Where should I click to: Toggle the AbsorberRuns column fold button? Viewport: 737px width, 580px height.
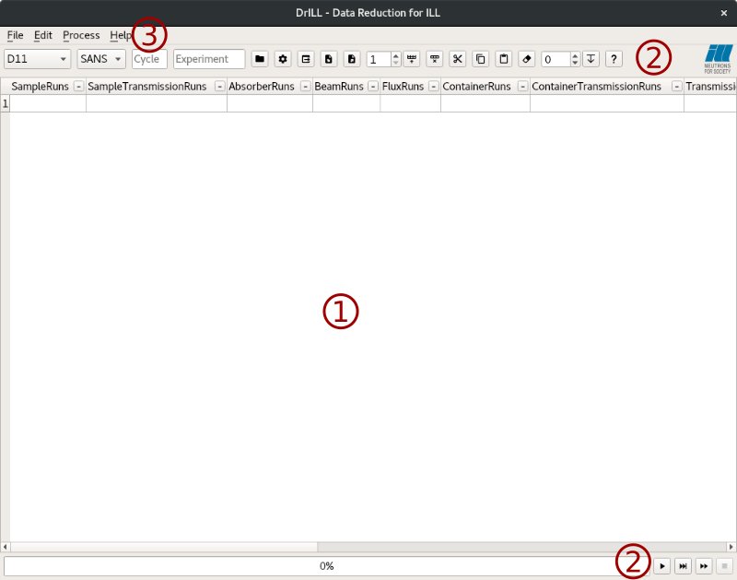pyautogui.click(x=305, y=86)
